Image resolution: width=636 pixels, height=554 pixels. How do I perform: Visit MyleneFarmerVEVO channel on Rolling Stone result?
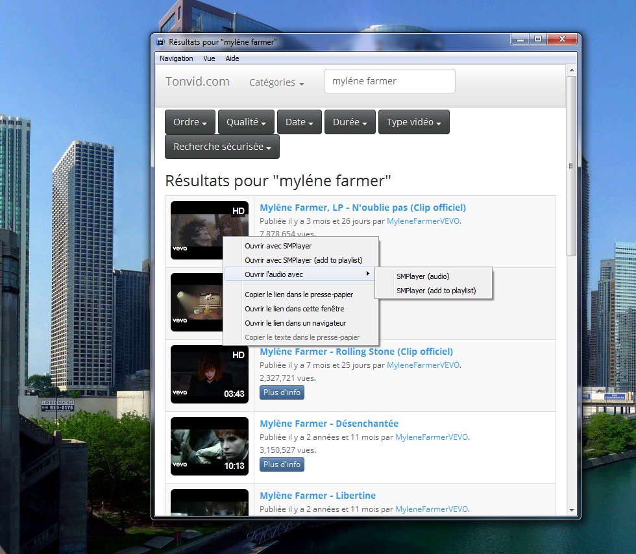click(x=423, y=365)
